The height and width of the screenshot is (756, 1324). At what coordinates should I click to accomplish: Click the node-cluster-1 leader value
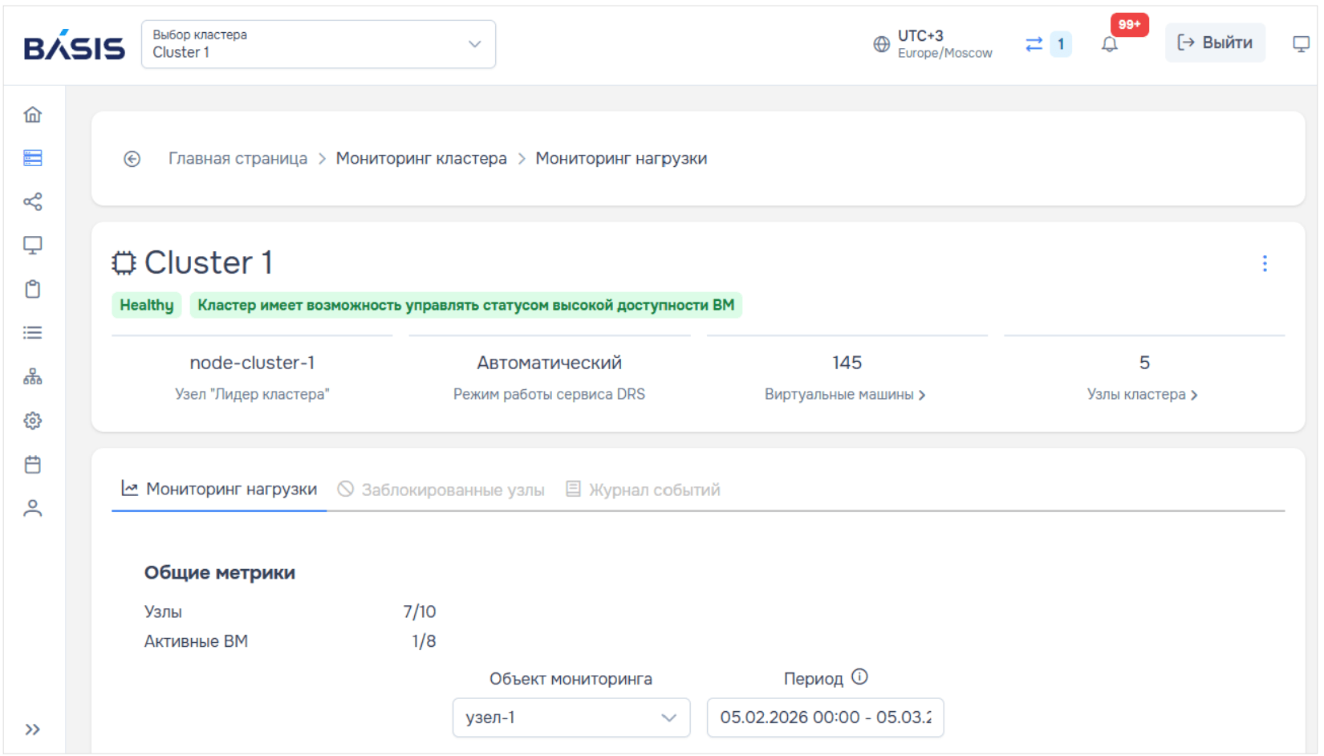252,363
